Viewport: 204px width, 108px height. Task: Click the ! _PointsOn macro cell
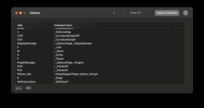pyautogui.click(x=61, y=70)
